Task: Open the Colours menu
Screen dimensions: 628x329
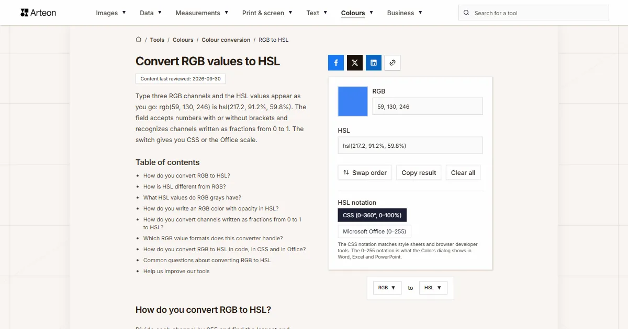Action: tap(357, 13)
